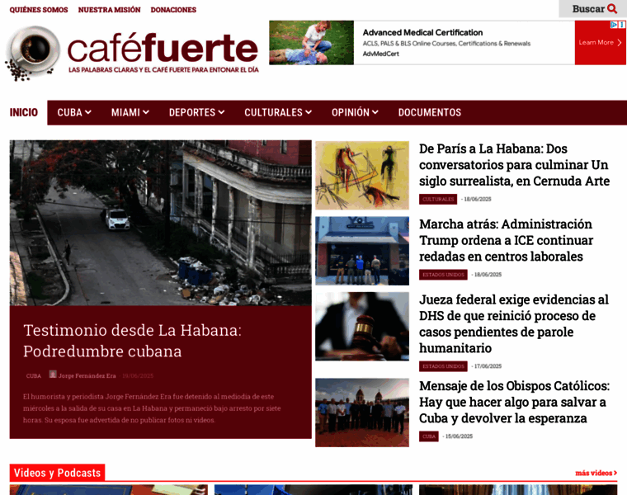Screen dimensions: 627x495
Task: Expand the DEPORTES menu chevron
Action: click(221, 112)
